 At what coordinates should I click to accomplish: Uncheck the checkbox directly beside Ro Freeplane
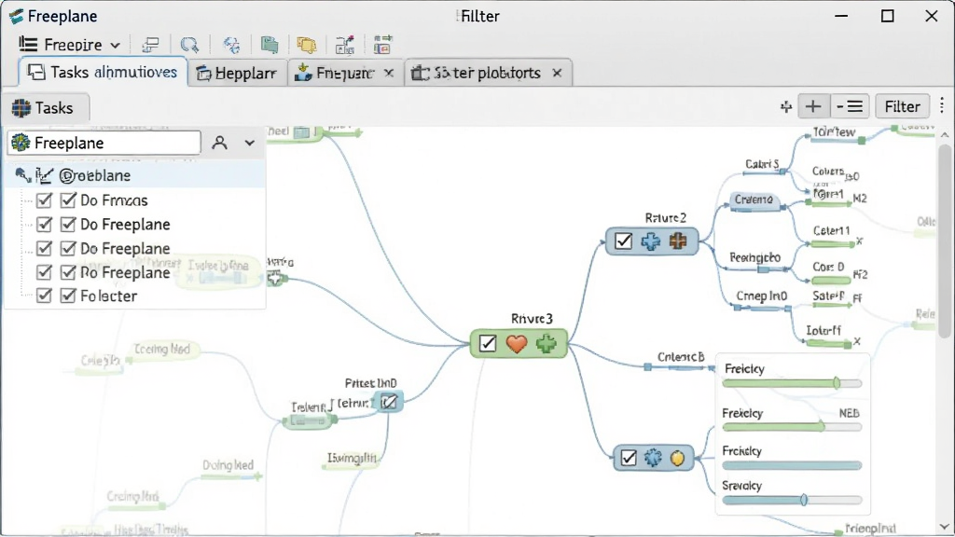[68, 272]
